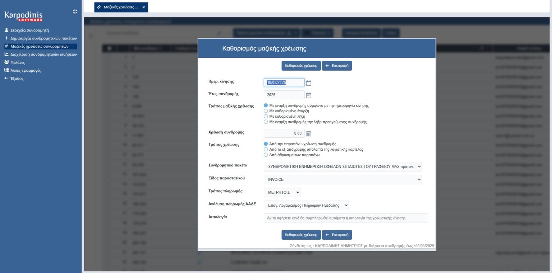Click top Καθορισμός χρέωσης button
The width and height of the screenshot is (552, 273).
click(x=301, y=66)
